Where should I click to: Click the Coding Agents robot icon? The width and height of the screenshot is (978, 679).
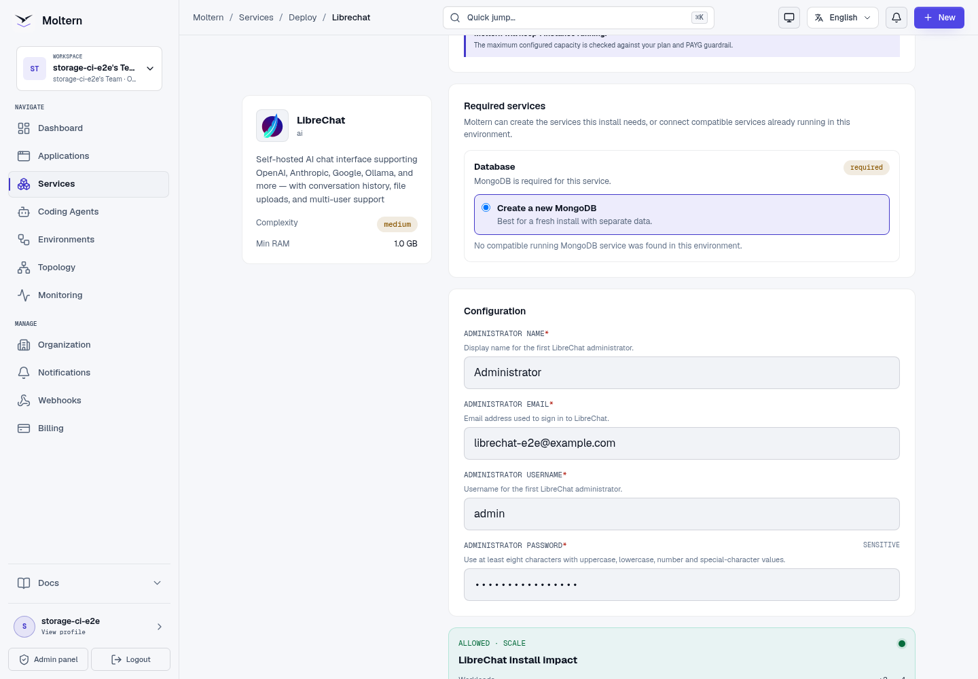[24, 212]
